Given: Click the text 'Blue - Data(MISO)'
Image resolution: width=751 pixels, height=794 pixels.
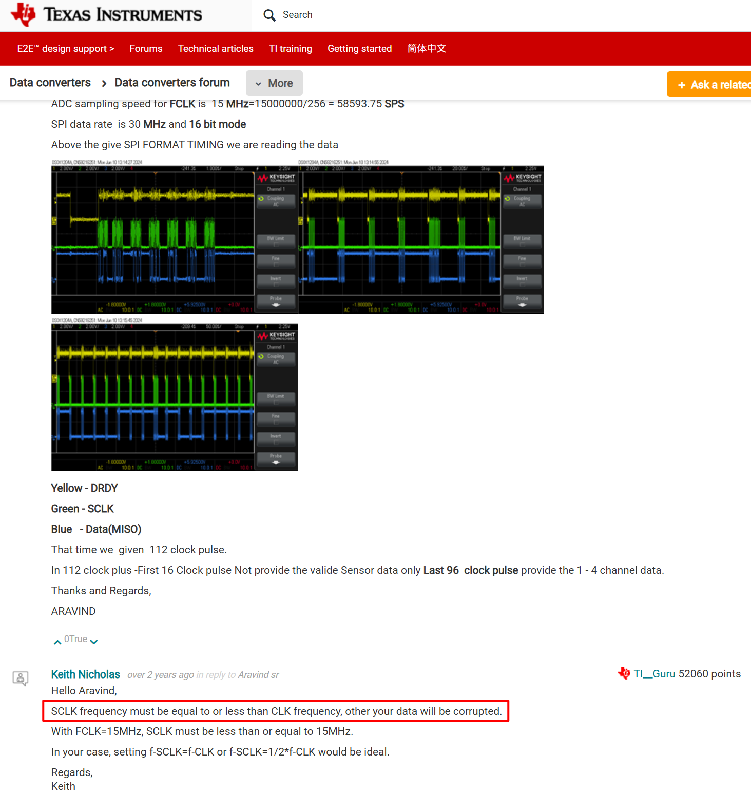Looking at the screenshot, I should [x=97, y=529].
